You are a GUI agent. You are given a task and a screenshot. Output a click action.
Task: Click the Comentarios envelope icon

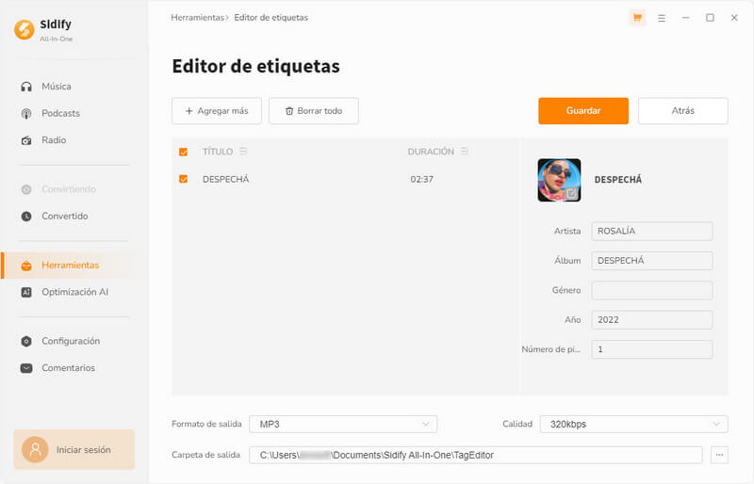point(26,368)
